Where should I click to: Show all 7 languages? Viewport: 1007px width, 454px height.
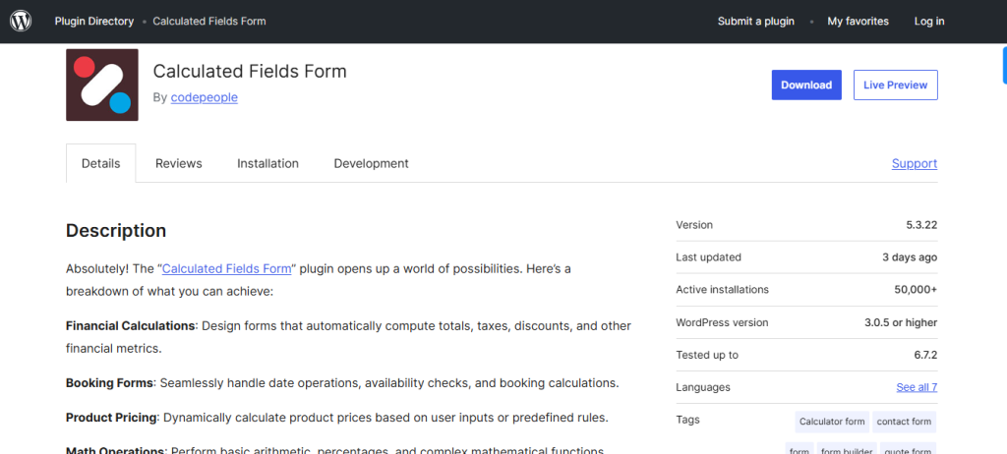coord(917,387)
